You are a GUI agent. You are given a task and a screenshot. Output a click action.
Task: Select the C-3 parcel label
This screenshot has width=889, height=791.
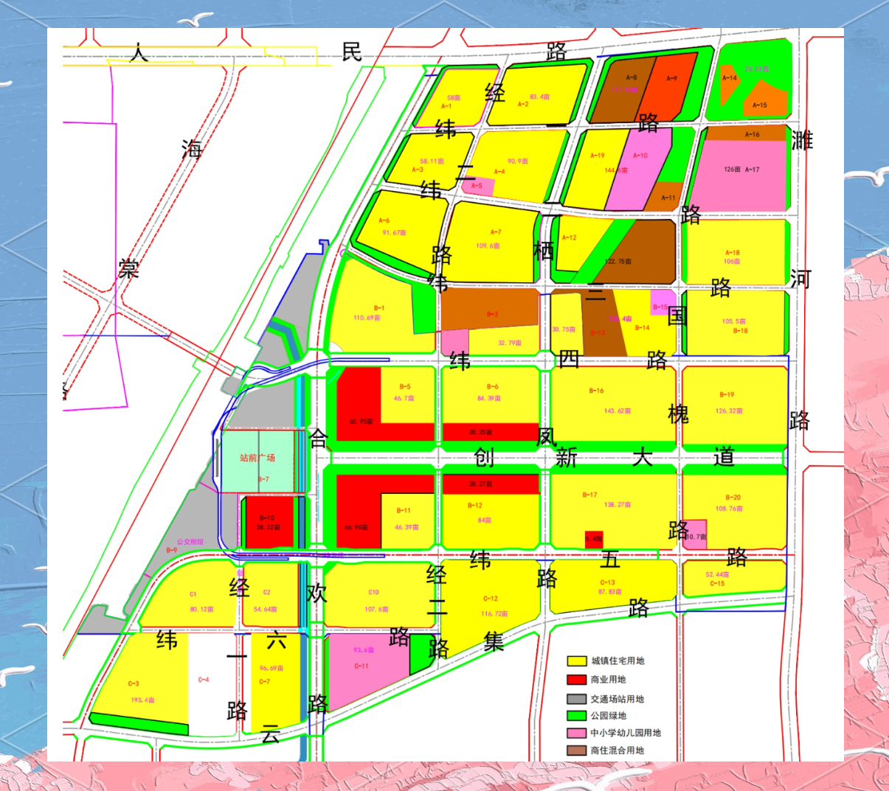134,684
